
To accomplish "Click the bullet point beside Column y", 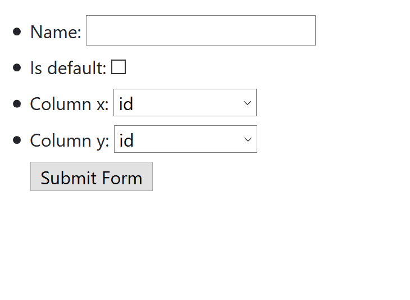I will point(17,139).
